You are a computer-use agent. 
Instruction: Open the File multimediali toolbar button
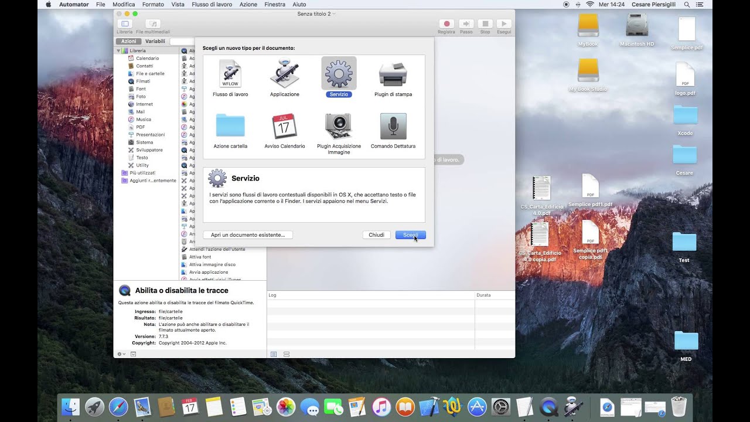coord(153,26)
